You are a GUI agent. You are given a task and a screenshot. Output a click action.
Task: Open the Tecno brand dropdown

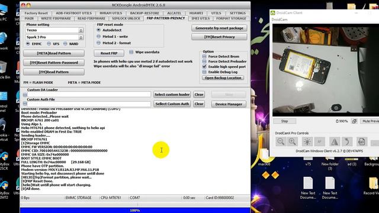[x=81, y=30]
